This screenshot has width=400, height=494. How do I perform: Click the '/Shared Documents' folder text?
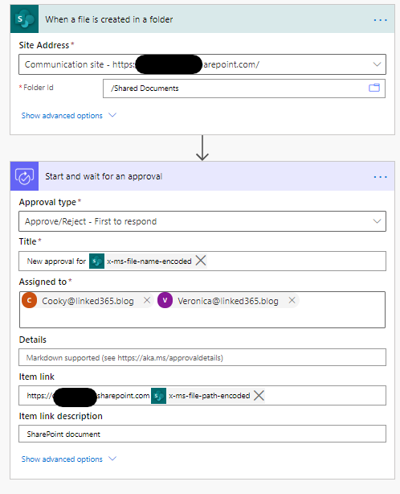coord(145,89)
